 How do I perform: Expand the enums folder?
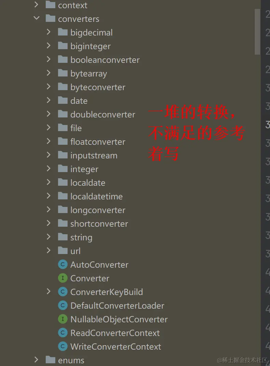36,360
